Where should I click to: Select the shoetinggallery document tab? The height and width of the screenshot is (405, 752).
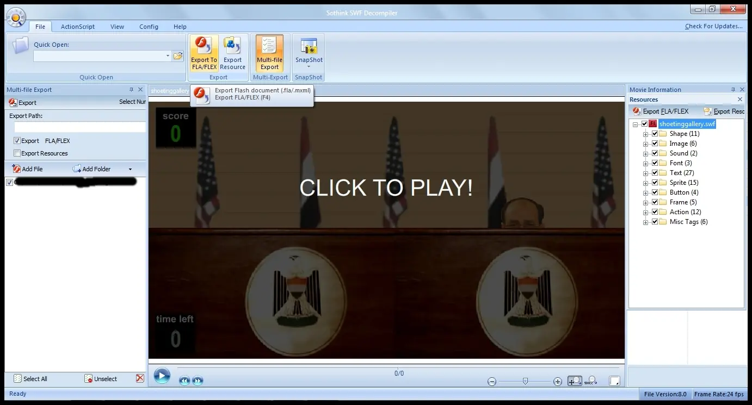point(170,91)
